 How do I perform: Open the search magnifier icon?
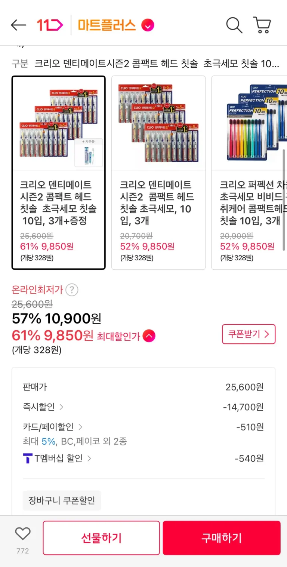pyautogui.click(x=234, y=25)
